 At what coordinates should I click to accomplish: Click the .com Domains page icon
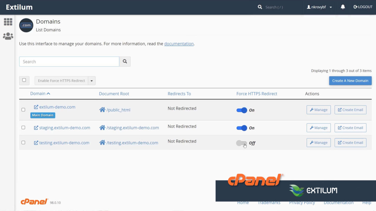click(x=26, y=25)
